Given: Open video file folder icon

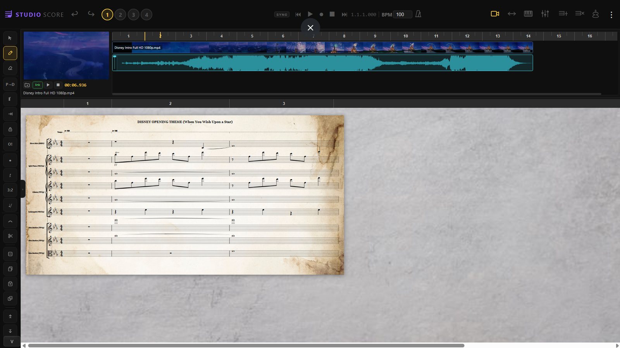Looking at the screenshot, I should [x=27, y=85].
